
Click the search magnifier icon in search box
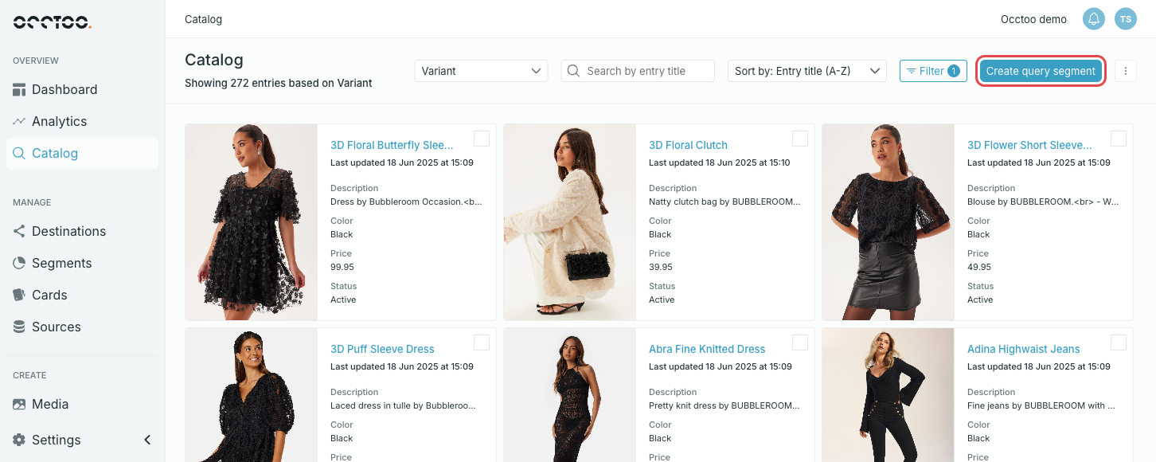[573, 71]
